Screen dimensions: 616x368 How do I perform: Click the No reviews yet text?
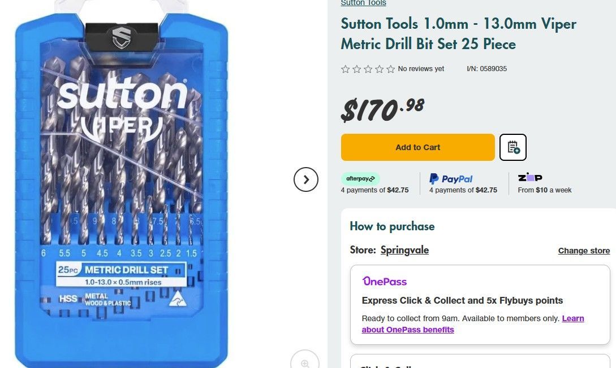coord(421,69)
